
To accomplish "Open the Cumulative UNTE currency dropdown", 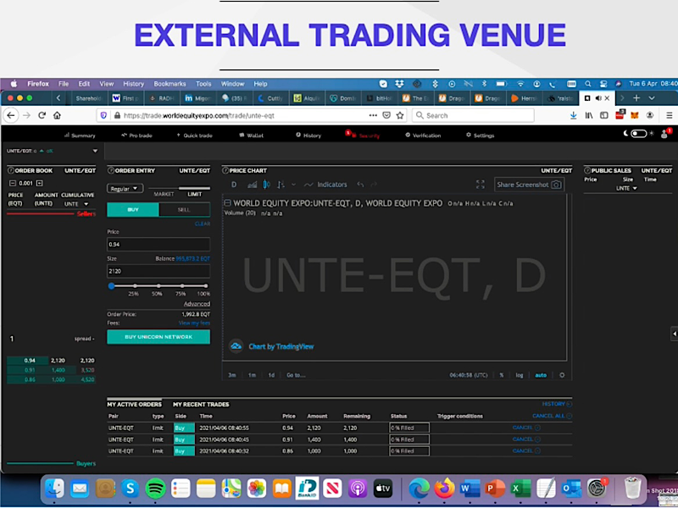I will [x=76, y=204].
